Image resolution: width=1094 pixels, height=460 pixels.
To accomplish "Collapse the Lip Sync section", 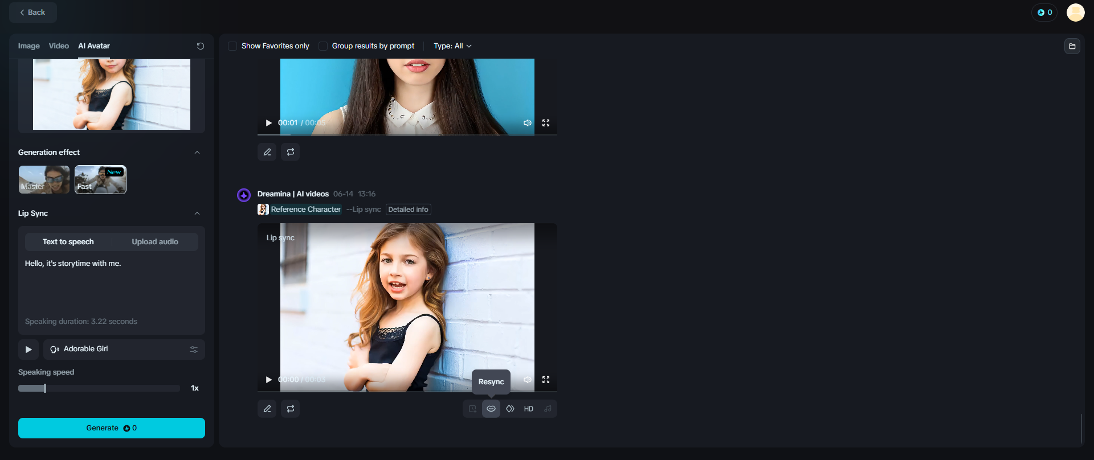I will click(x=197, y=213).
